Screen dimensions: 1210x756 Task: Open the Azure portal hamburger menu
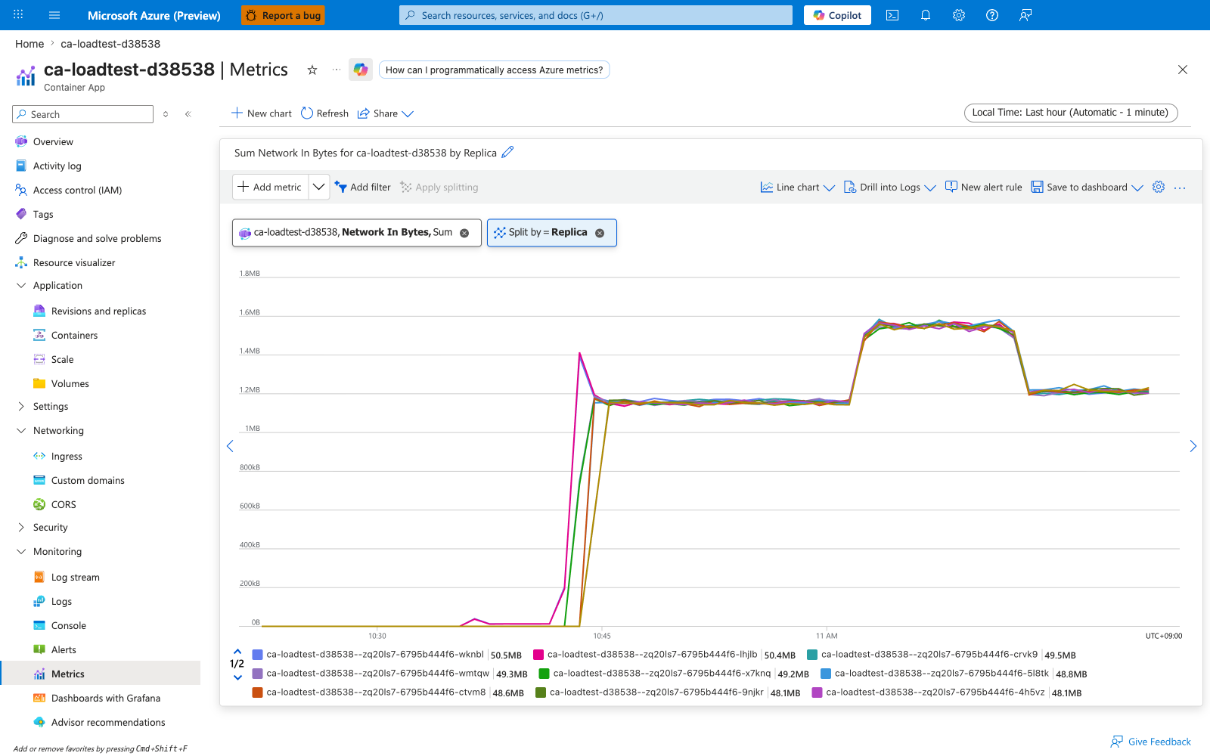(54, 15)
